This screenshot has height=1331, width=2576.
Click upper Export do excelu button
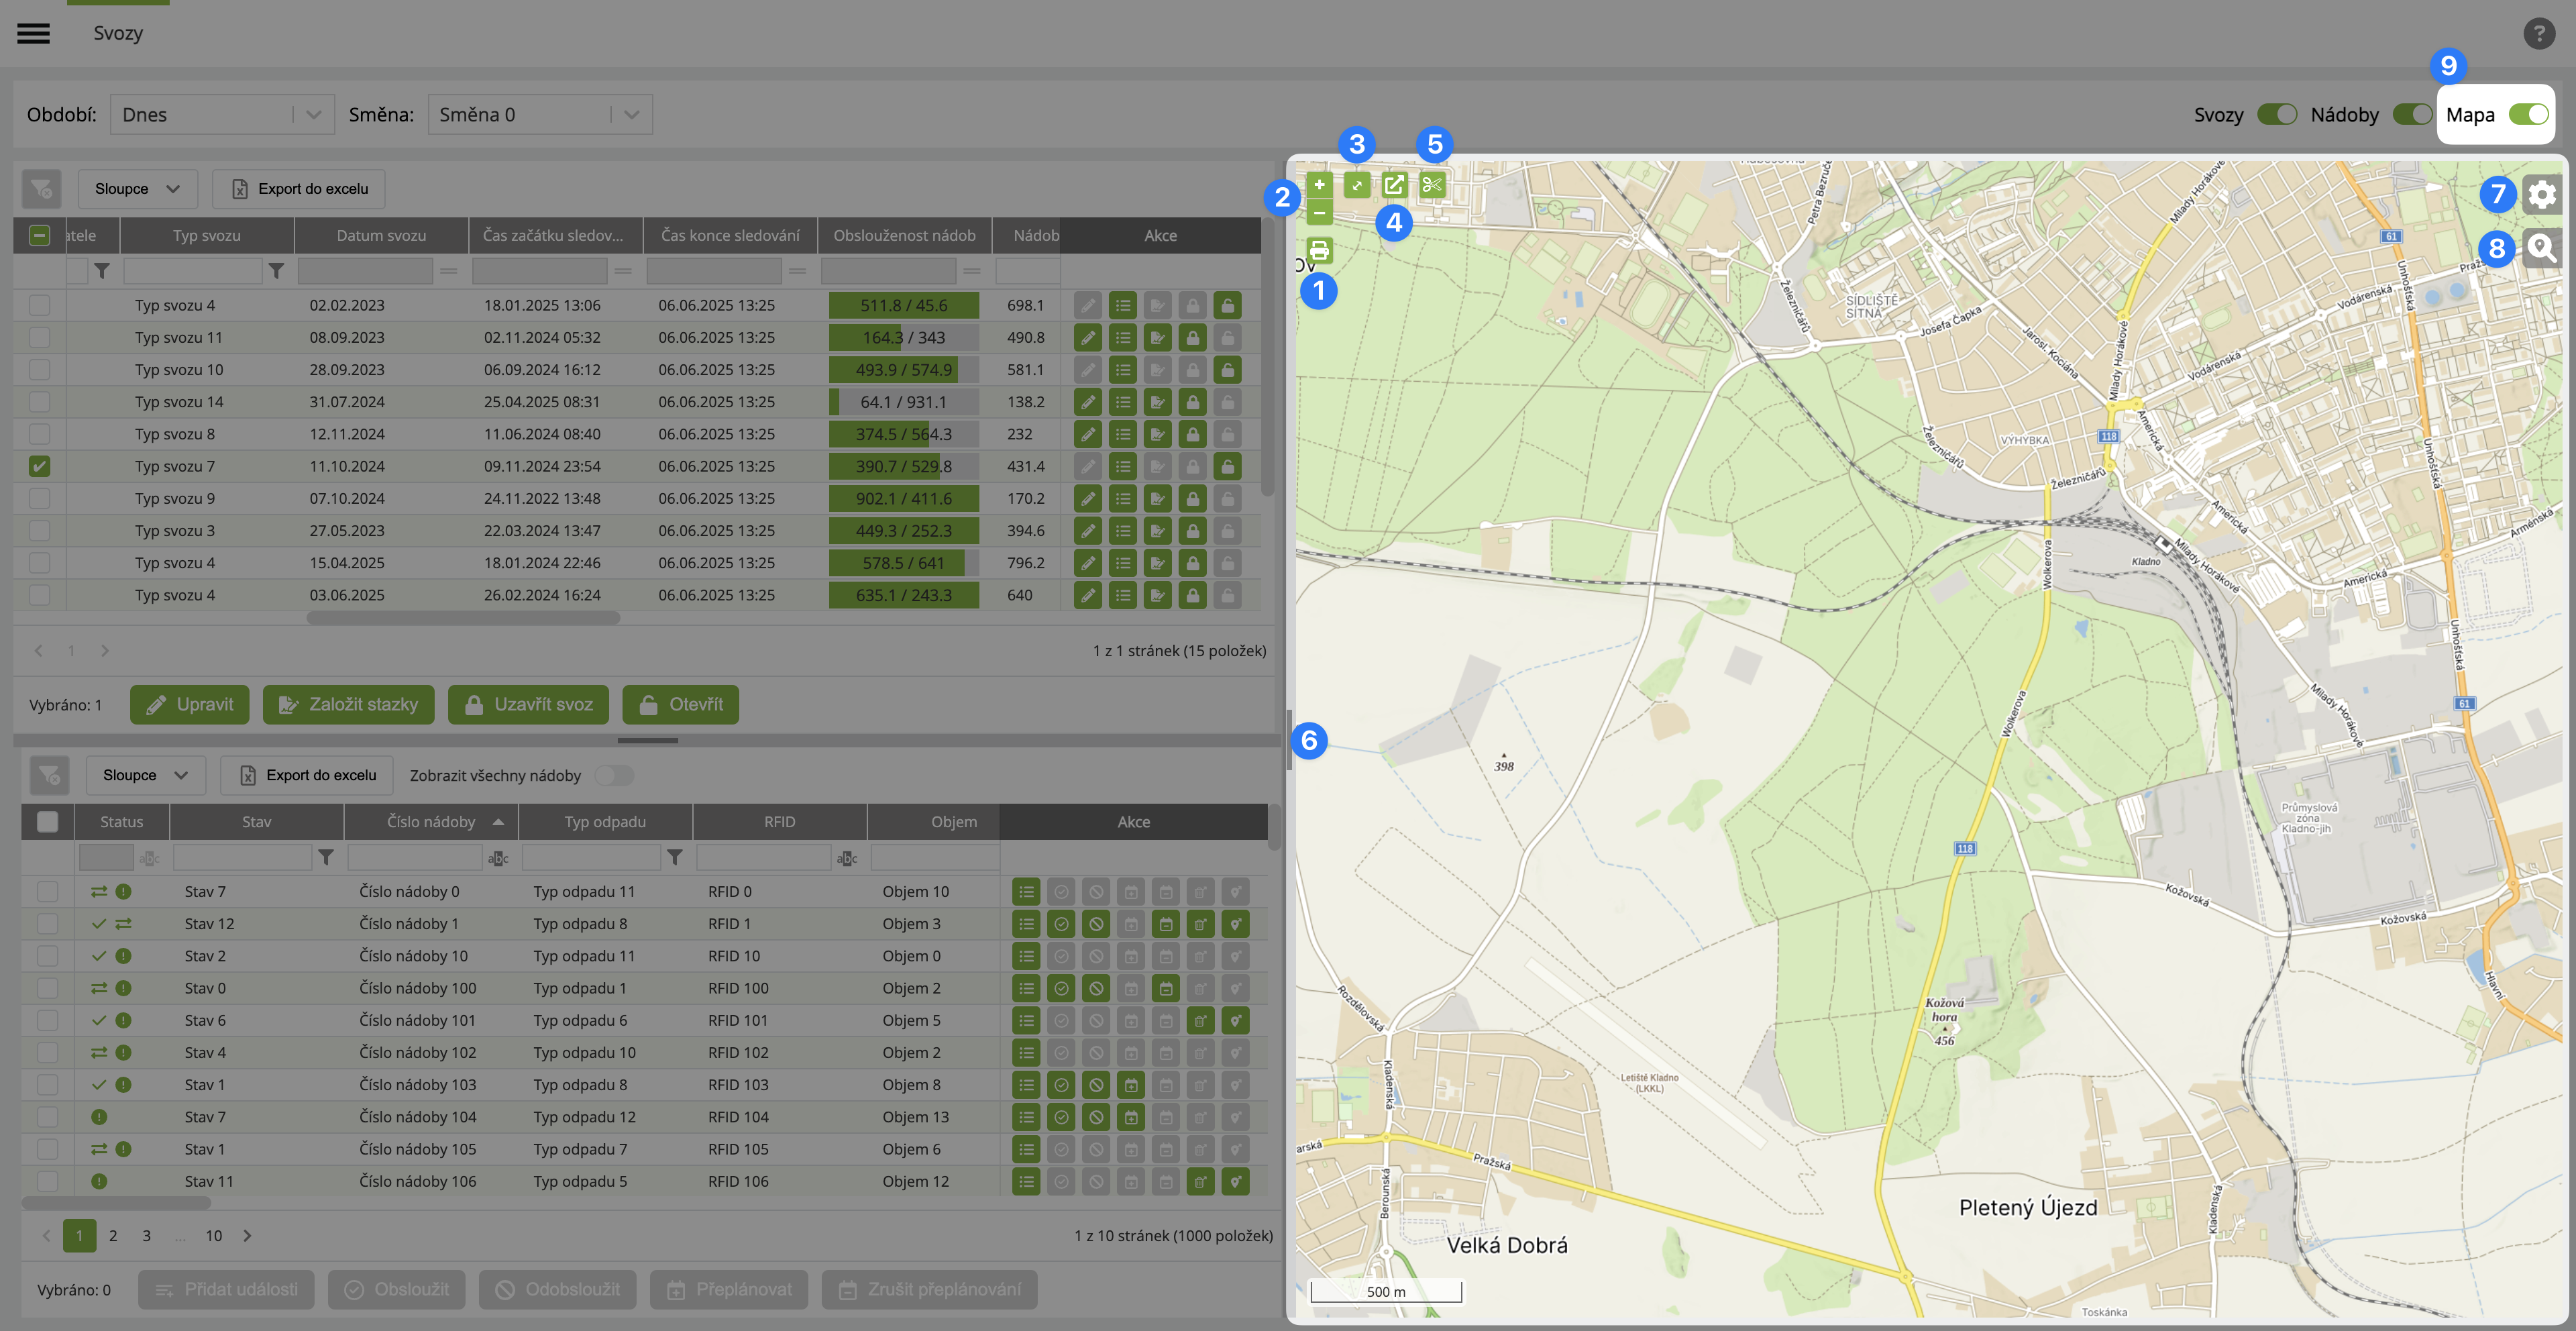(299, 189)
